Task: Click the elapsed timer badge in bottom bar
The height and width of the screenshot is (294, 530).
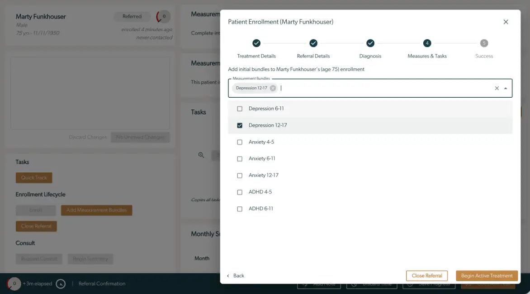Action: coord(14,284)
